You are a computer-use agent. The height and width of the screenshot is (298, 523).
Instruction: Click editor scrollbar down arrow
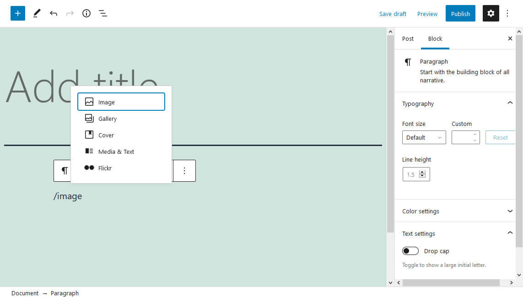click(391, 282)
